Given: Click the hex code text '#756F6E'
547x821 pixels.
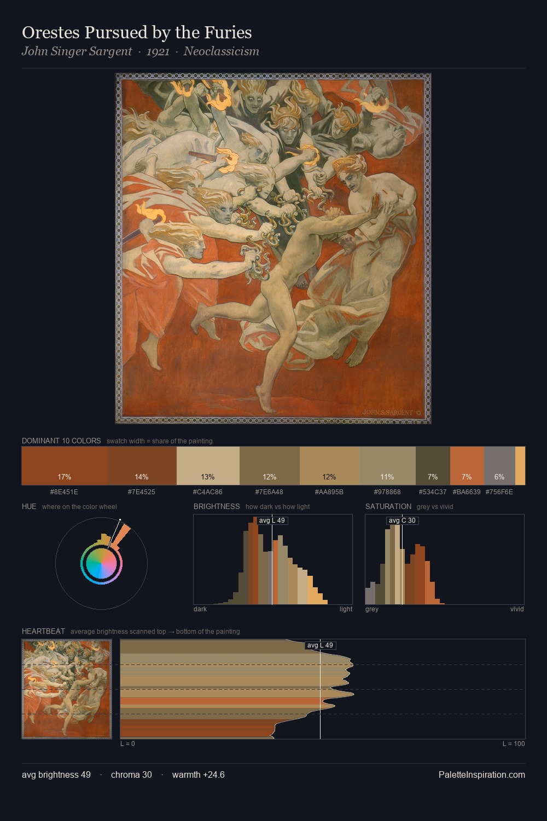Looking at the screenshot, I should click(x=499, y=492).
